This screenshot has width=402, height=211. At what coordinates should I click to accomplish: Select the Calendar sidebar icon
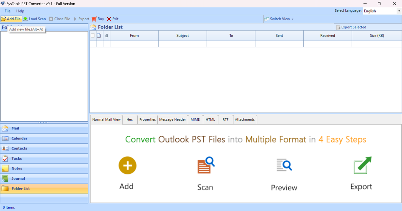[5, 138]
